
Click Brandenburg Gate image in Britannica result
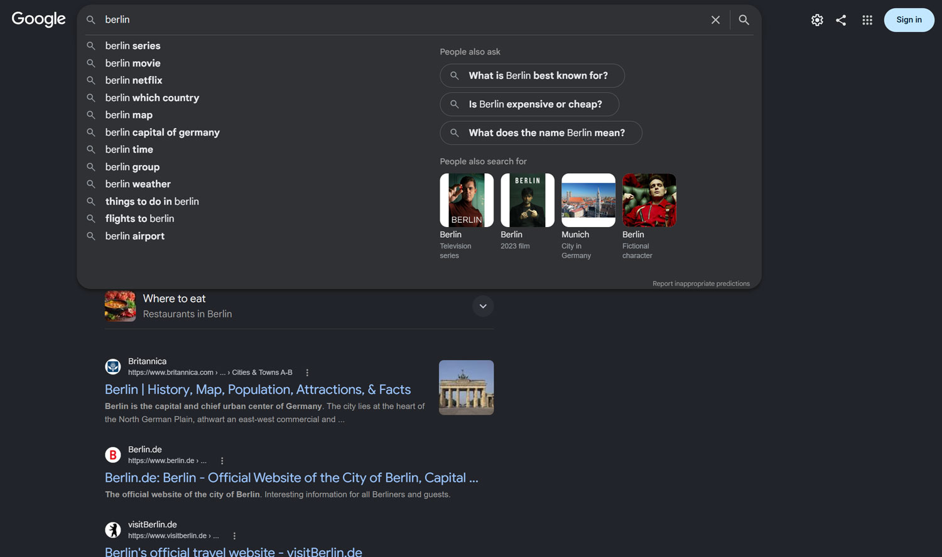[467, 388]
